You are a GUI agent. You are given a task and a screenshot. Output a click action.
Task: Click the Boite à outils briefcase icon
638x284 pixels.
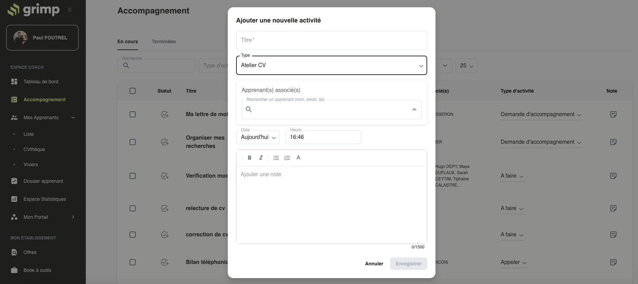[14, 270]
